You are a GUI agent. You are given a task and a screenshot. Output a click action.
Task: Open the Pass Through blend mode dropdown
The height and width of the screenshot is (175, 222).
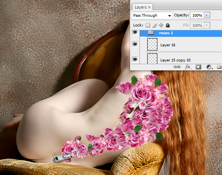152,16
